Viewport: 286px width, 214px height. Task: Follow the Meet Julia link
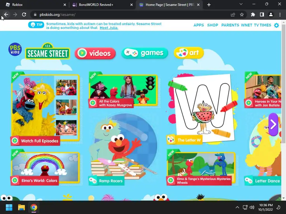click(109, 28)
